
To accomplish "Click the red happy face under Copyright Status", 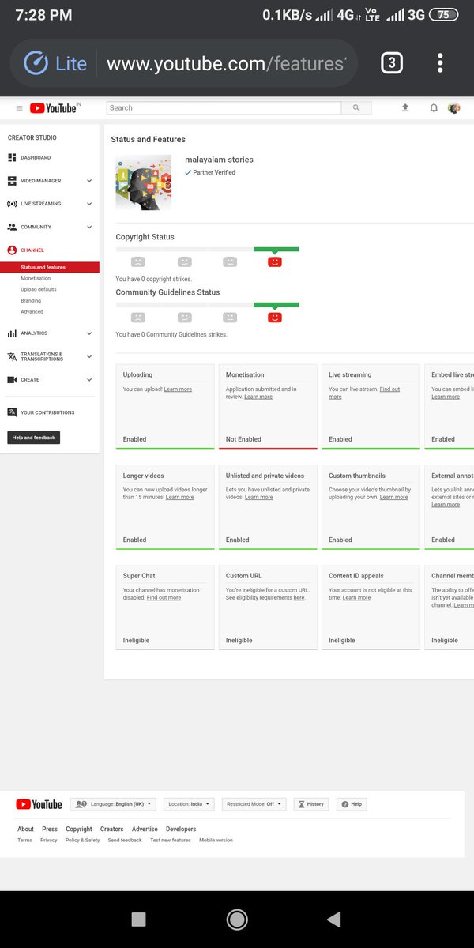I will pyautogui.click(x=275, y=261).
